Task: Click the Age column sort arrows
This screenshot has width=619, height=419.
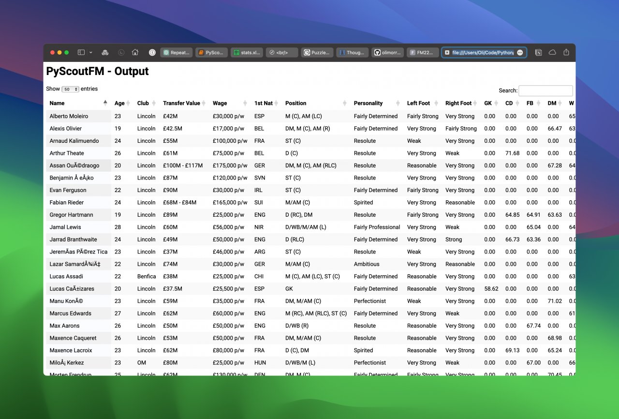Action: [128, 103]
